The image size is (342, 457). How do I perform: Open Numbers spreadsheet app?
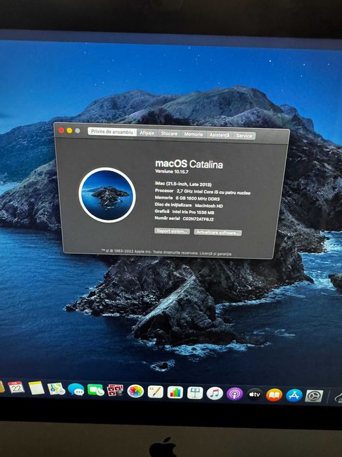click(x=175, y=392)
